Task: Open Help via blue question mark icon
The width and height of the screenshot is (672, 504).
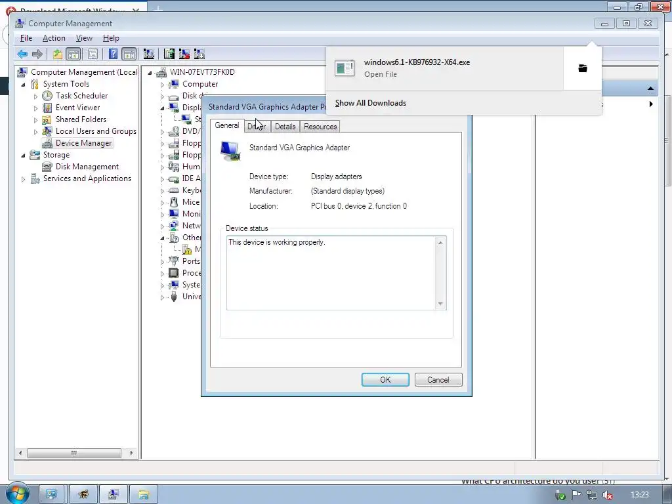Action: tap(113, 54)
